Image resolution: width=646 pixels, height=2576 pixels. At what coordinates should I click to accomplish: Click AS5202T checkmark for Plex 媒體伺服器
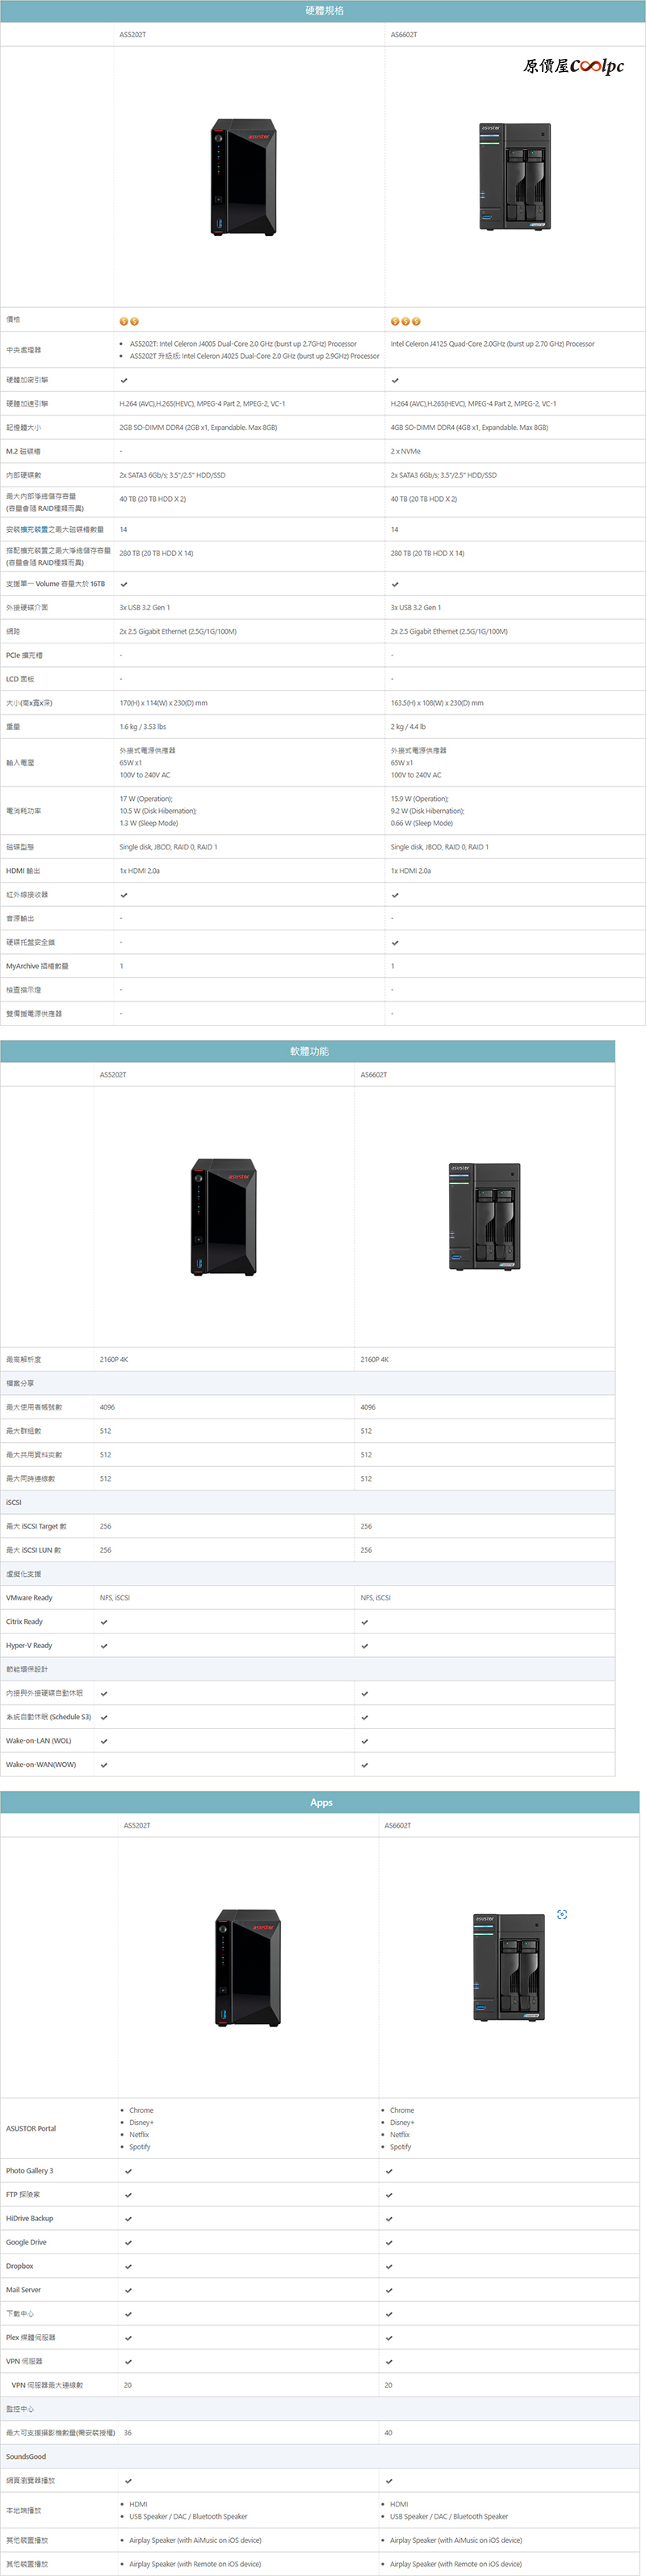click(x=128, y=2338)
